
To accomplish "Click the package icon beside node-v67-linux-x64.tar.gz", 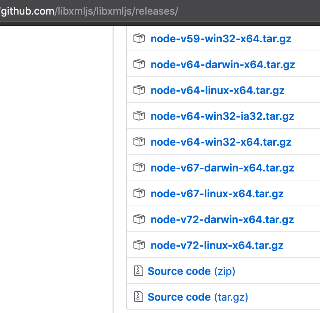I will coord(139,193).
